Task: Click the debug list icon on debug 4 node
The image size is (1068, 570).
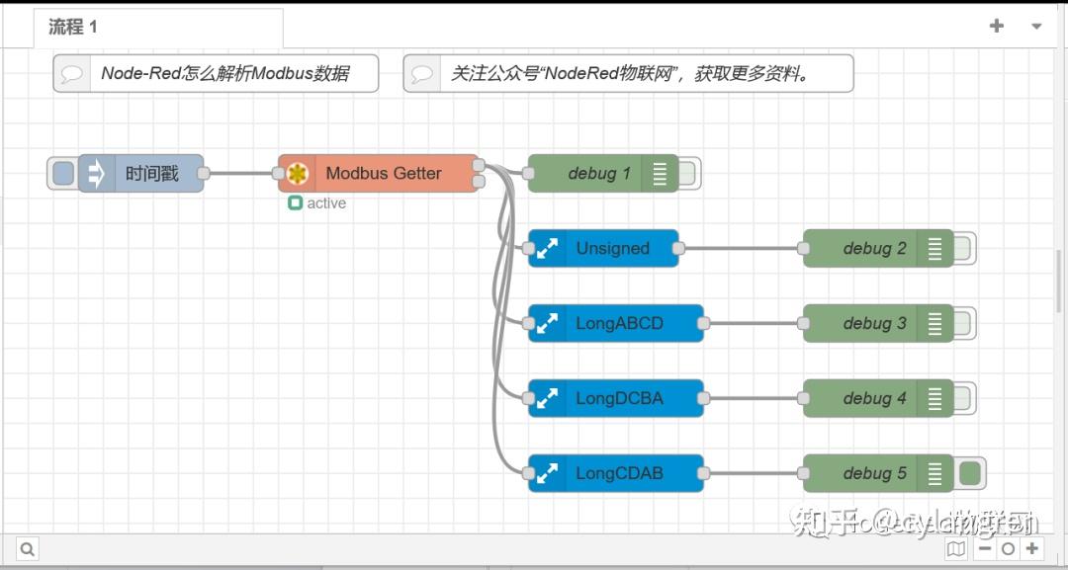Action: (x=934, y=398)
